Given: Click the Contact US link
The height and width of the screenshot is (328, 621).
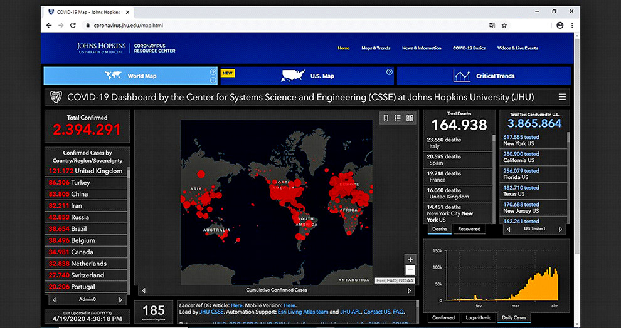Looking at the screenshot, I should (x=376, y=312).
